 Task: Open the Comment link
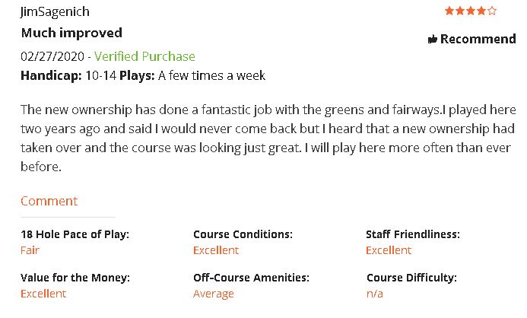(49, 202)
